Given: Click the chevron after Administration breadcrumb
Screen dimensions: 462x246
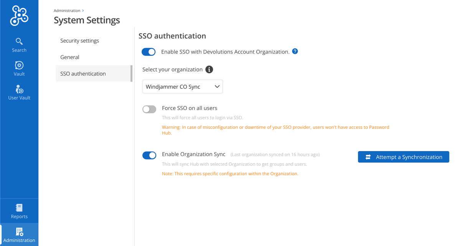Looking at the screenshot, I should tap(83, 10).
